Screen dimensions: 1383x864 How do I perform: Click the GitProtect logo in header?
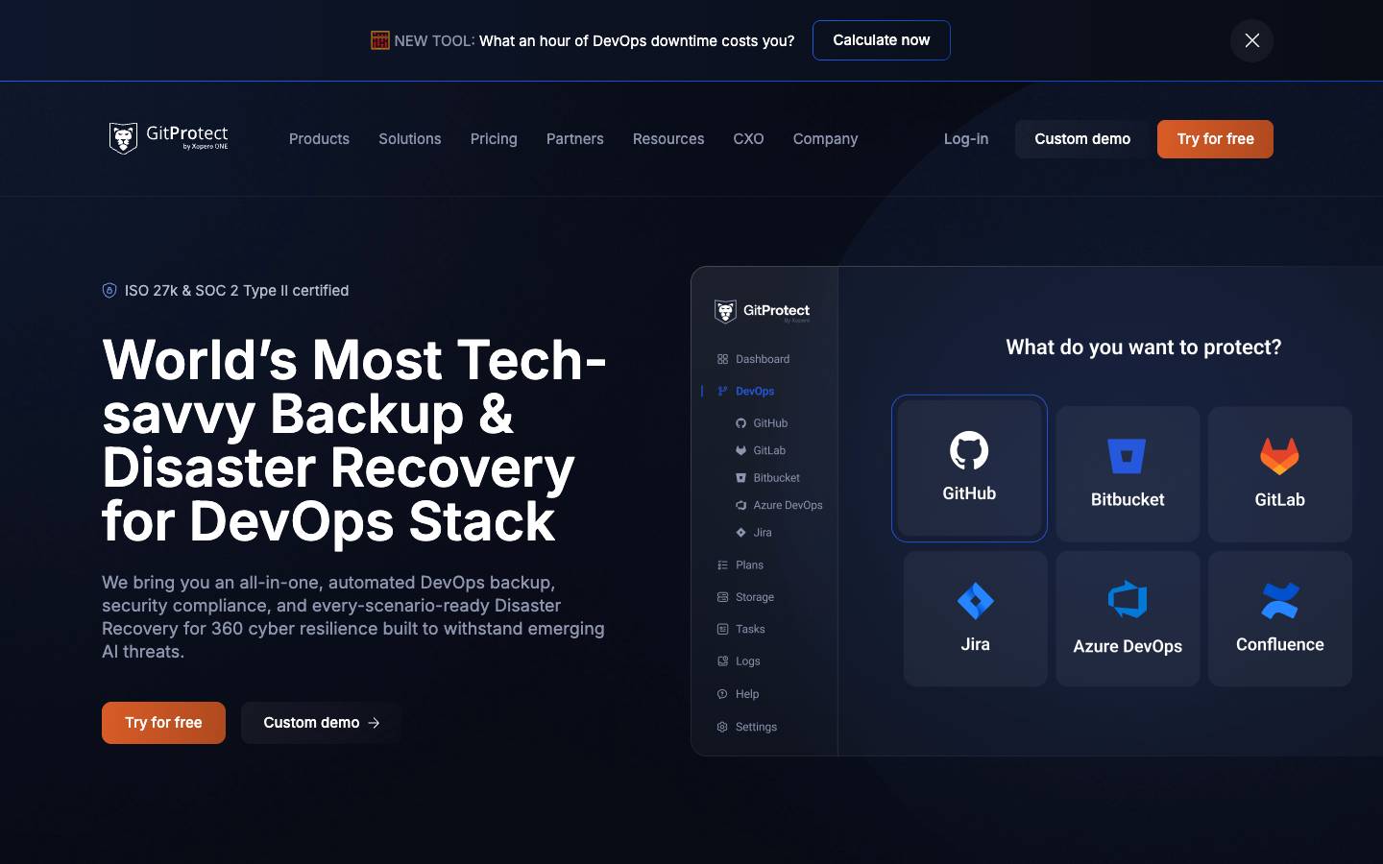(169, 138)
